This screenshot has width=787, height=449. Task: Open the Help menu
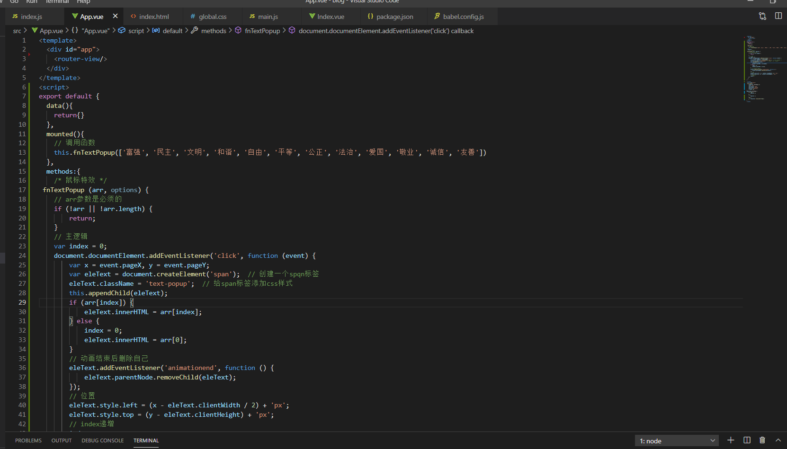click(x=83, y=1)
